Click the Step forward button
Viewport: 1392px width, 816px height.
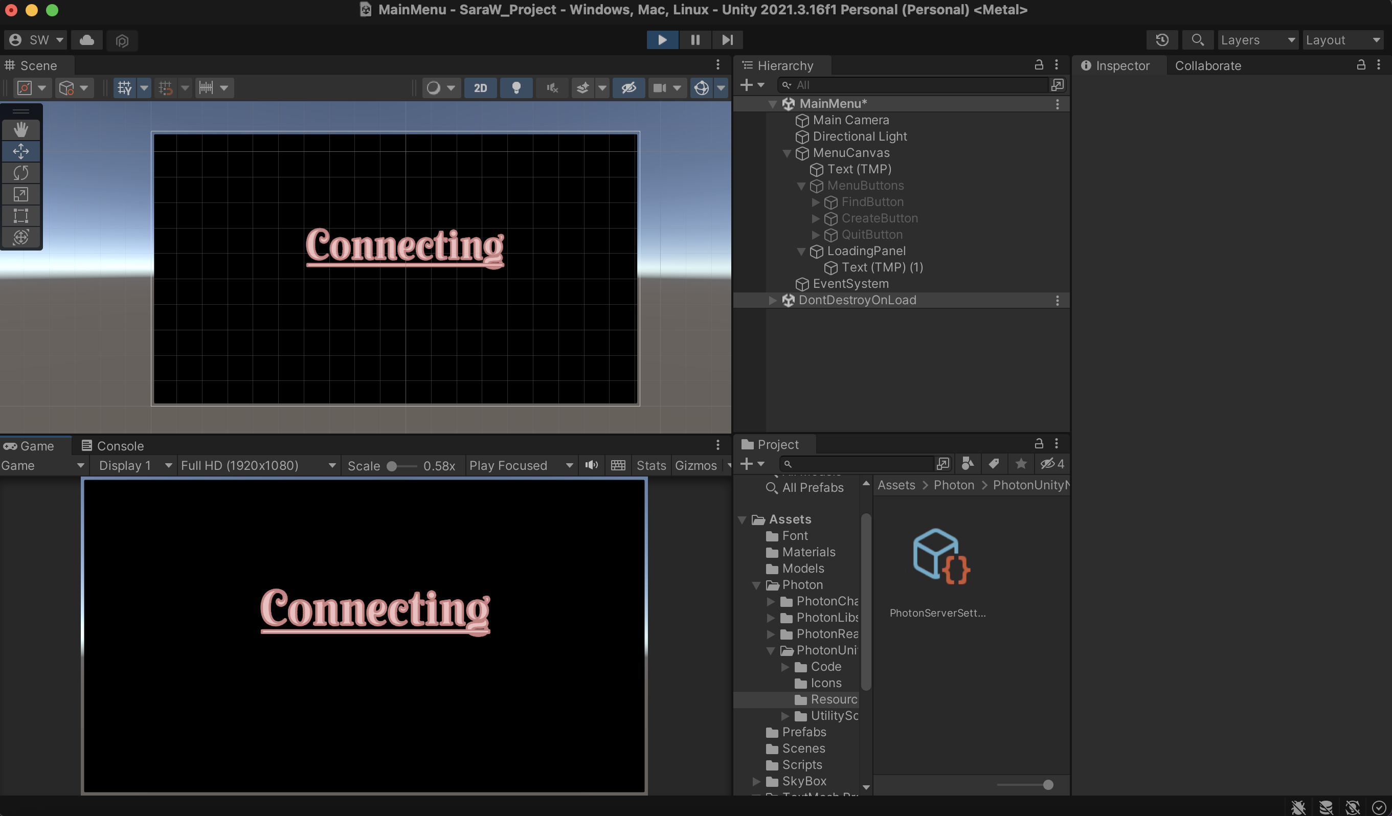point(727,40)
